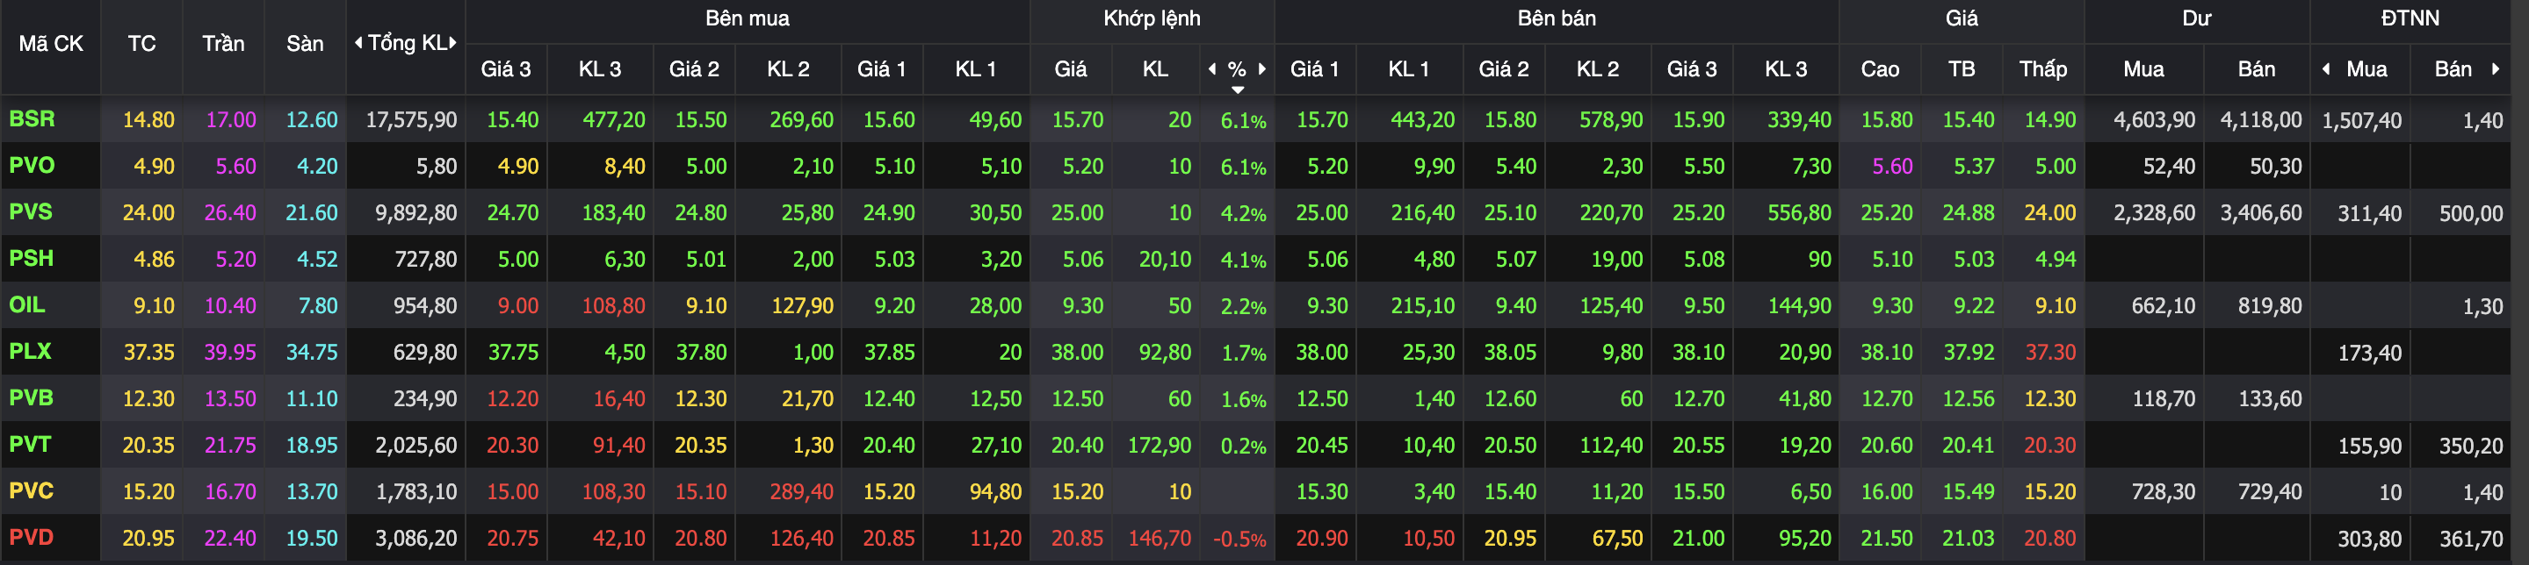The height and width of the screenshot is (565, 2529).
Task: Open BSR stock ticker
Action: point(32,118)
